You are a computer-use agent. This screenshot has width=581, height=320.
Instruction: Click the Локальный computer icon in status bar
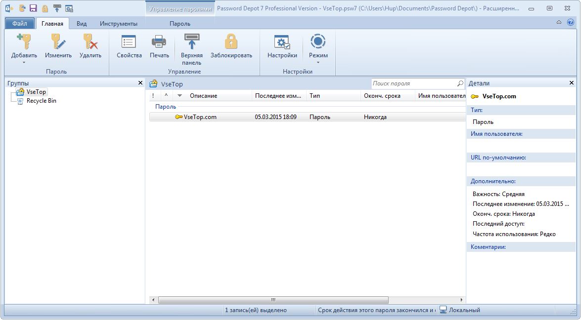[x=443, y=310]
